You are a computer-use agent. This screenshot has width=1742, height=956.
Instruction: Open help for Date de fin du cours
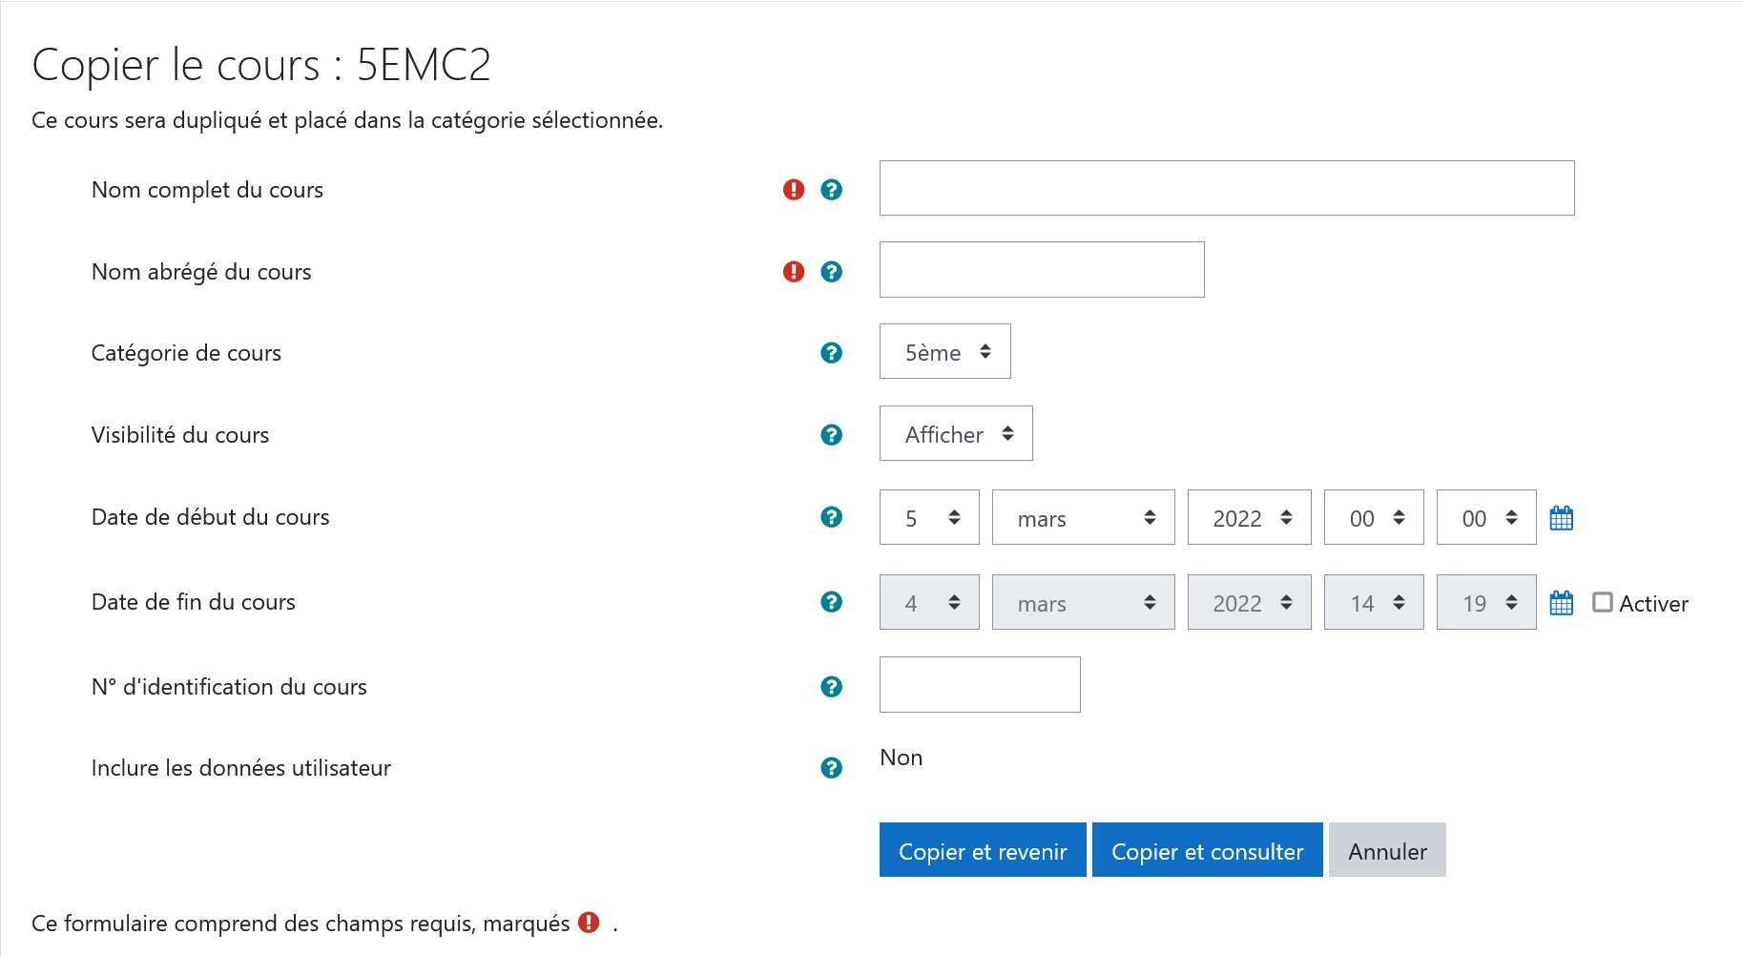point(831,602)
